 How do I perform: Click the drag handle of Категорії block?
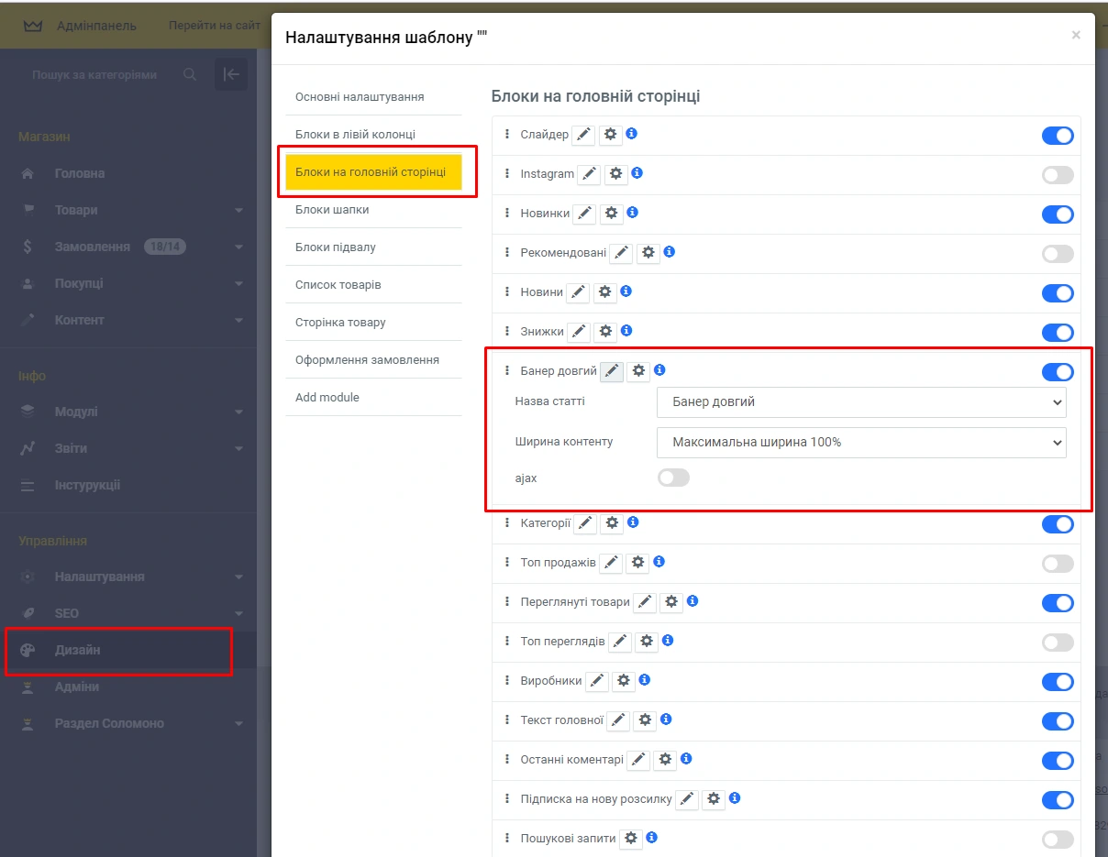(507, 523)
